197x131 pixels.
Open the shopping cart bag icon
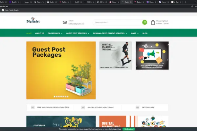153,23
